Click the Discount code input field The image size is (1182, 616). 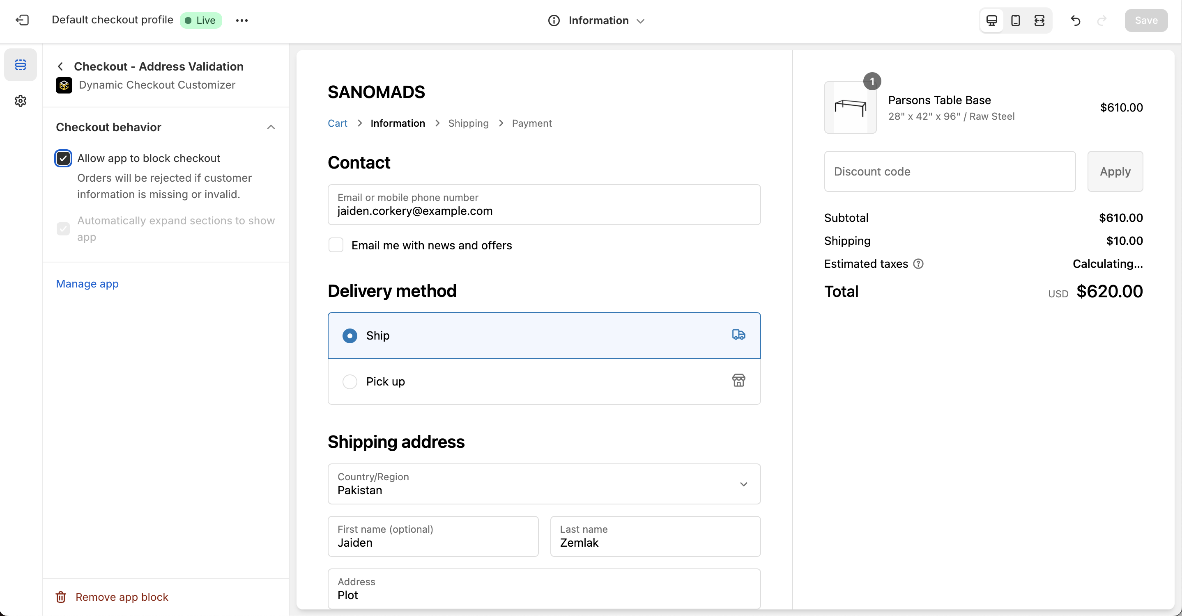(950, 171)
